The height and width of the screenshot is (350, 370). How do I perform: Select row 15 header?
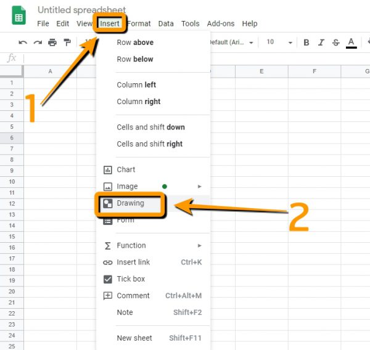(12, 237)
